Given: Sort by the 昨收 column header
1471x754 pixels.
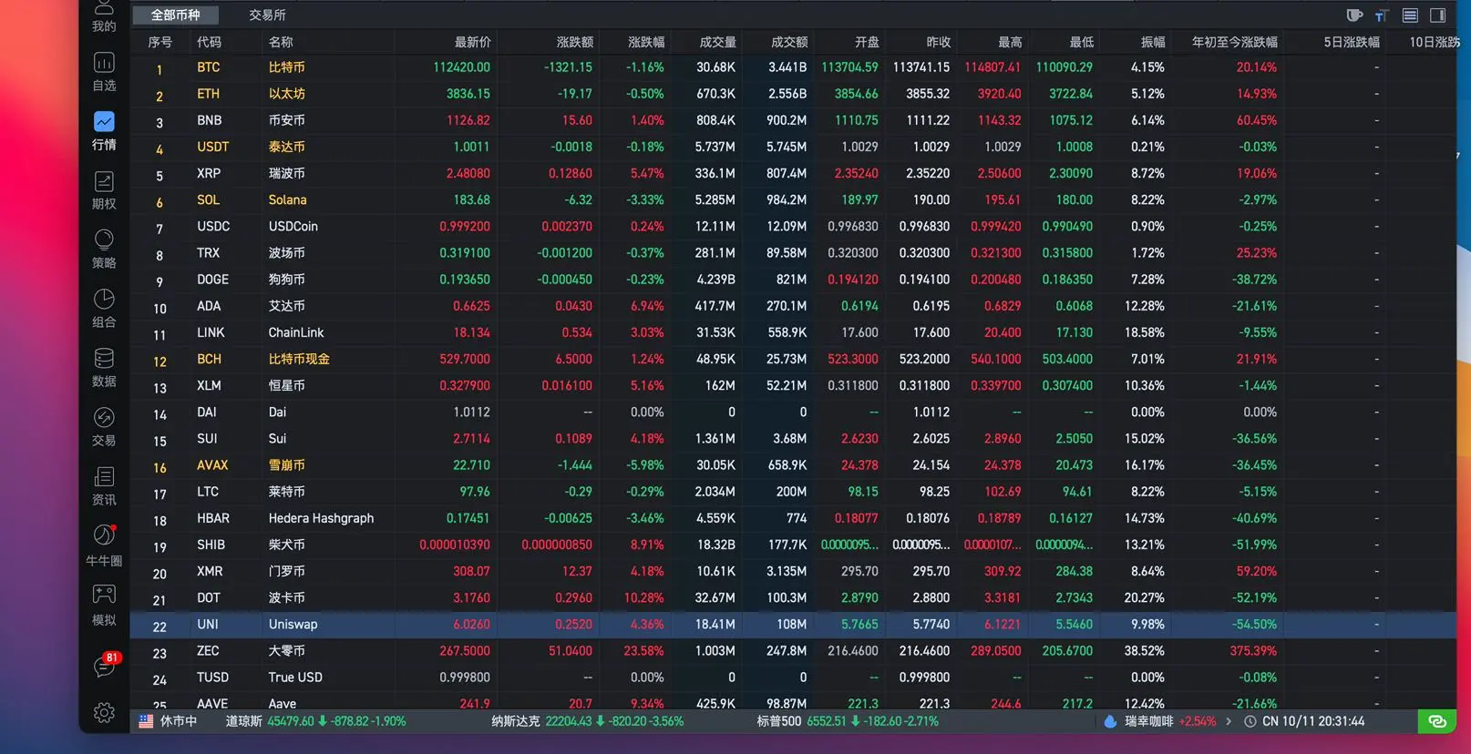Looking at the screenshot, I should (938, 42).
